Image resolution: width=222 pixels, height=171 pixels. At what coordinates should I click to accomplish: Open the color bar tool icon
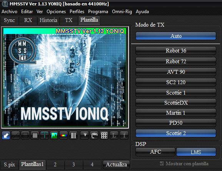64,135
